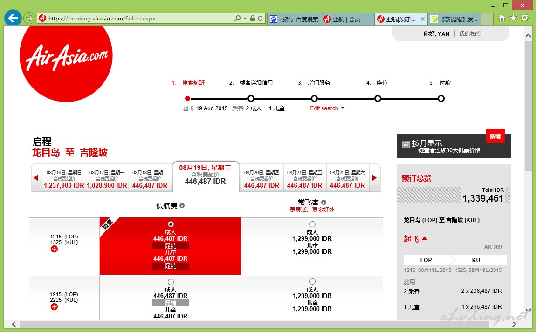
Task: Open browser settings gear icon
Action: click(x=525, y=18)
